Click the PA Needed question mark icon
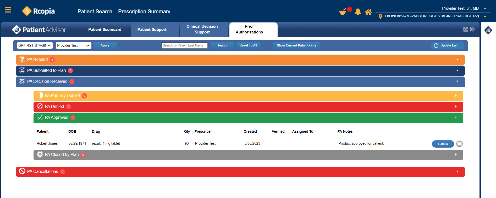This screenshot has height=198, width=496. pos(22,59)
